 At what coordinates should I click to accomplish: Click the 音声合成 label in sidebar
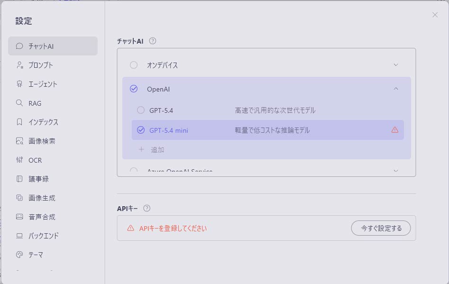click(x=42, y=217)
